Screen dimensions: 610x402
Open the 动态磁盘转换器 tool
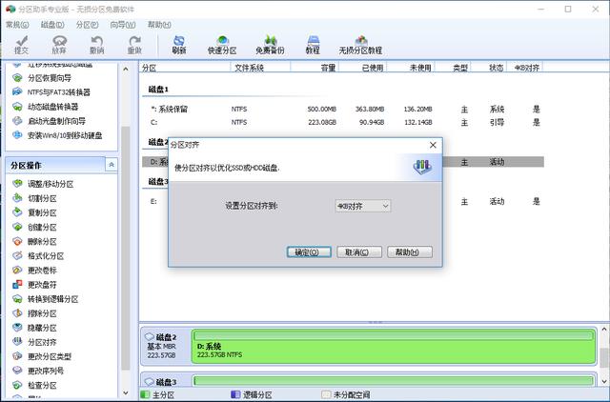click(46, 107)
